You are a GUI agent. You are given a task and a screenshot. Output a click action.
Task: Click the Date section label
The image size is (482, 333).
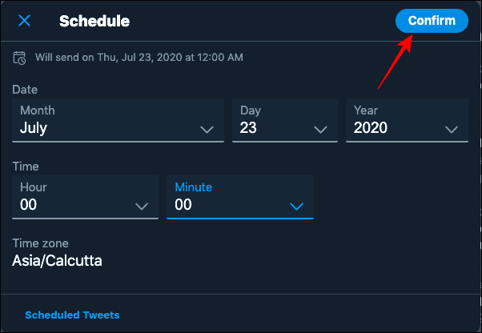click(x=25, y=90)
